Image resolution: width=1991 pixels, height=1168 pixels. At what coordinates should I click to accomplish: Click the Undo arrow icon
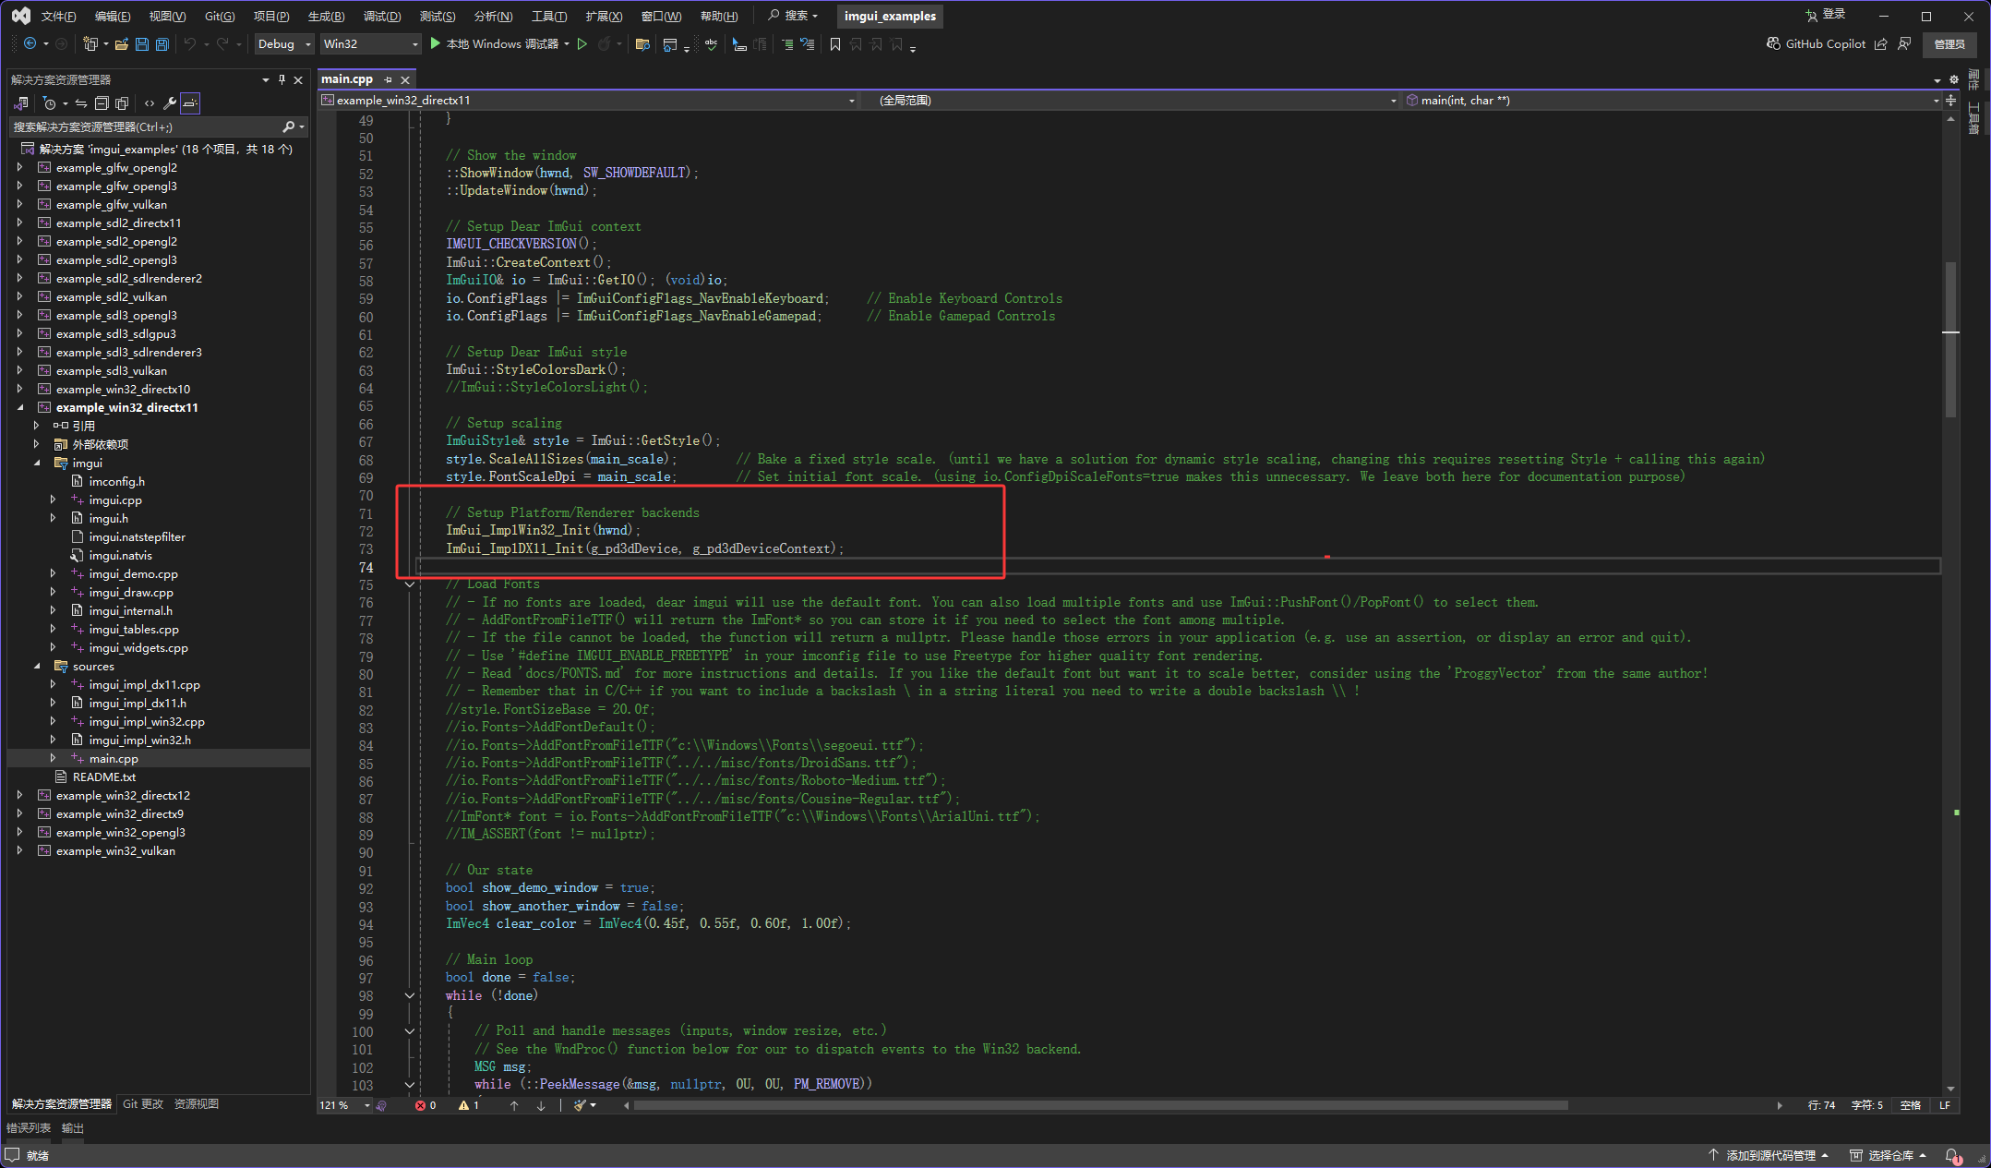pos(190,43)
